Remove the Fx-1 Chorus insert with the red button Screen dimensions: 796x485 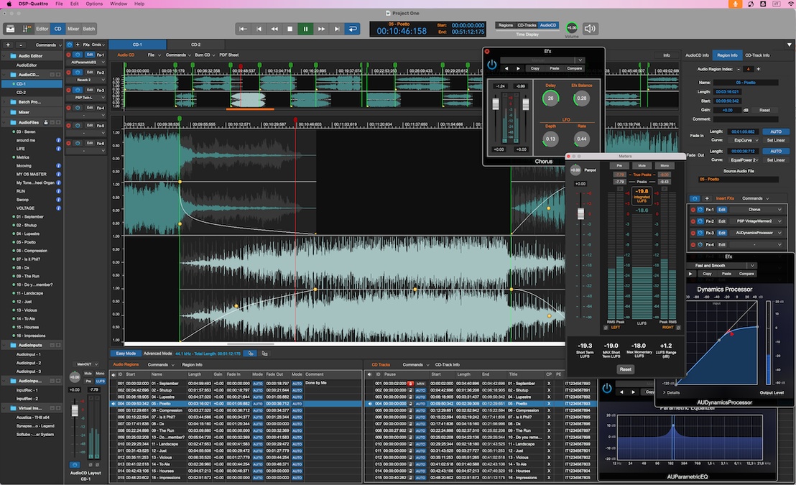tap(693, 209)
